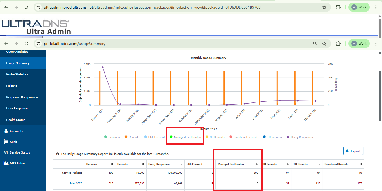Toggle Records series in chart legend
This screenshot has height=191, width=382.
pyautogui.click(x=132, y=137)
